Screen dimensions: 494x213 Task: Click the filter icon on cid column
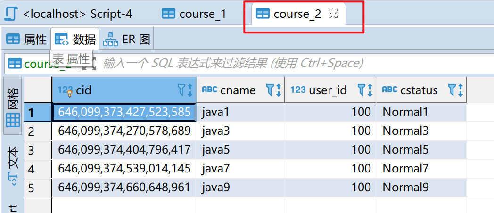[181, 90]
